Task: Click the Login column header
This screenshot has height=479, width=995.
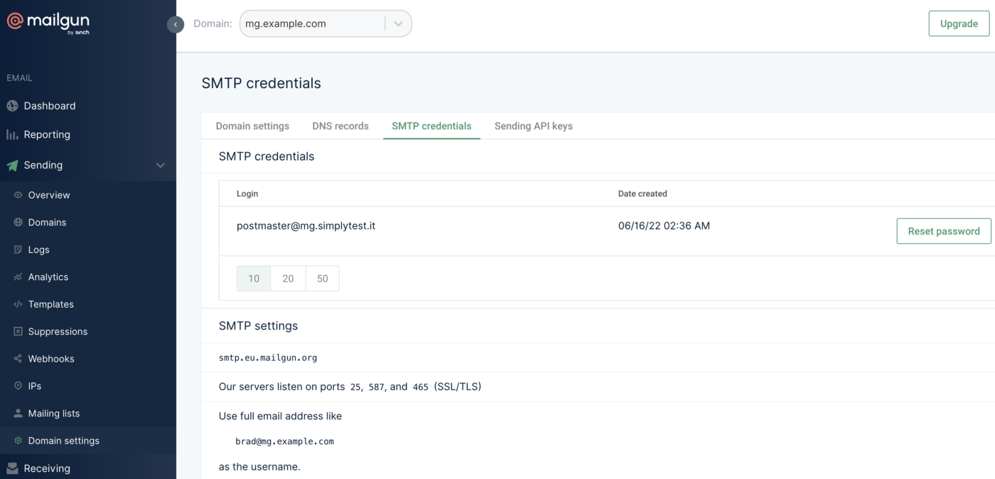Action: (247, 193)
